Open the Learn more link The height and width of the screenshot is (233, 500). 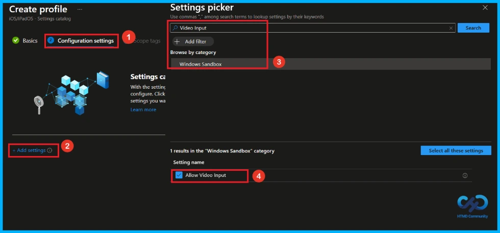[x=143, y=110]
